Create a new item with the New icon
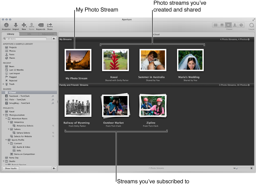 click(24, 25)
